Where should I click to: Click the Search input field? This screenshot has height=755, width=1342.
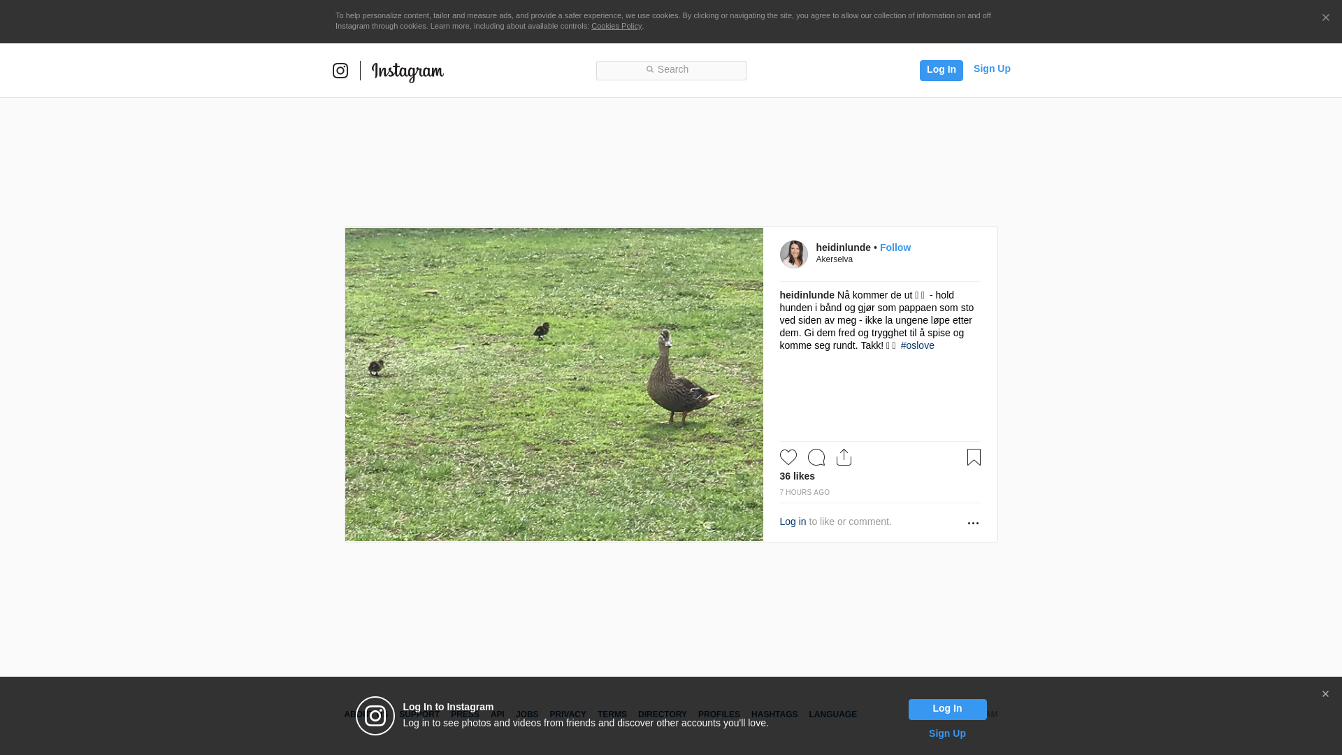point(671,70)
